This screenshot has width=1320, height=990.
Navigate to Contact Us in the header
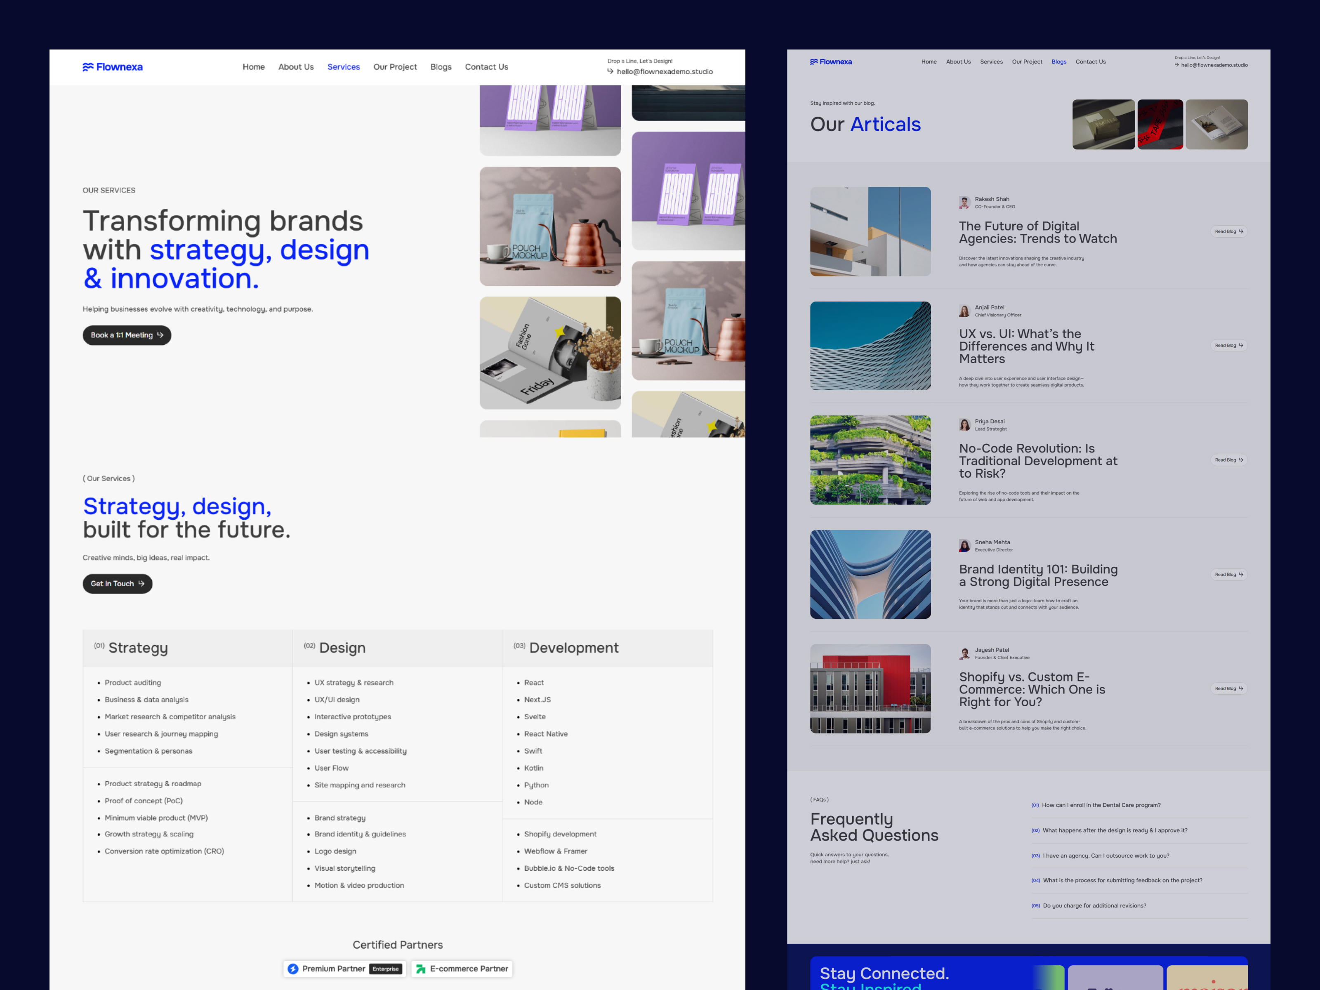coord(486,67)
